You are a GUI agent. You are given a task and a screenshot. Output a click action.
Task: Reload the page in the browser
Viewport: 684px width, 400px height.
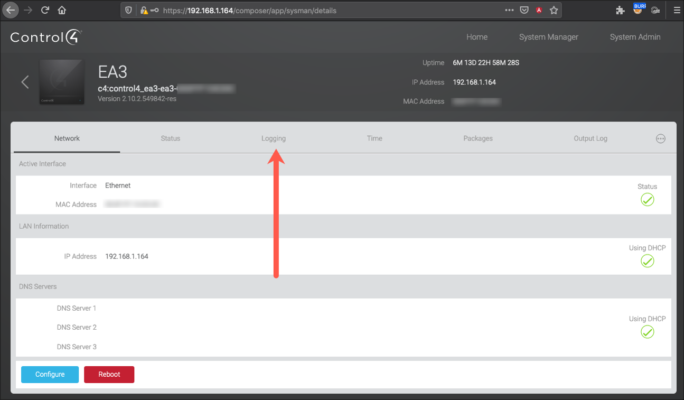[45, 10]
